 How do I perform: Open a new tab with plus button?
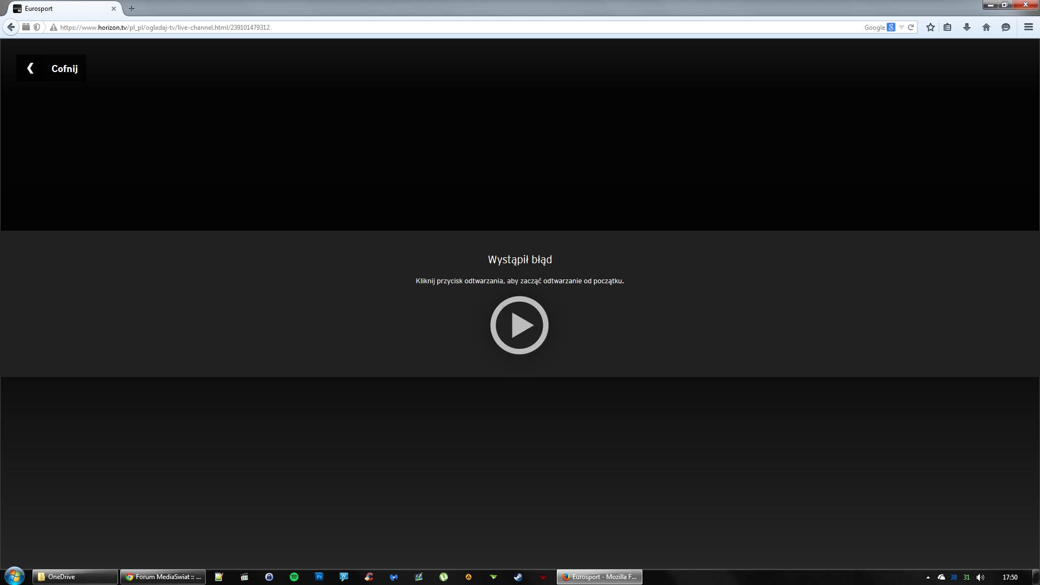tap(131, 9)
